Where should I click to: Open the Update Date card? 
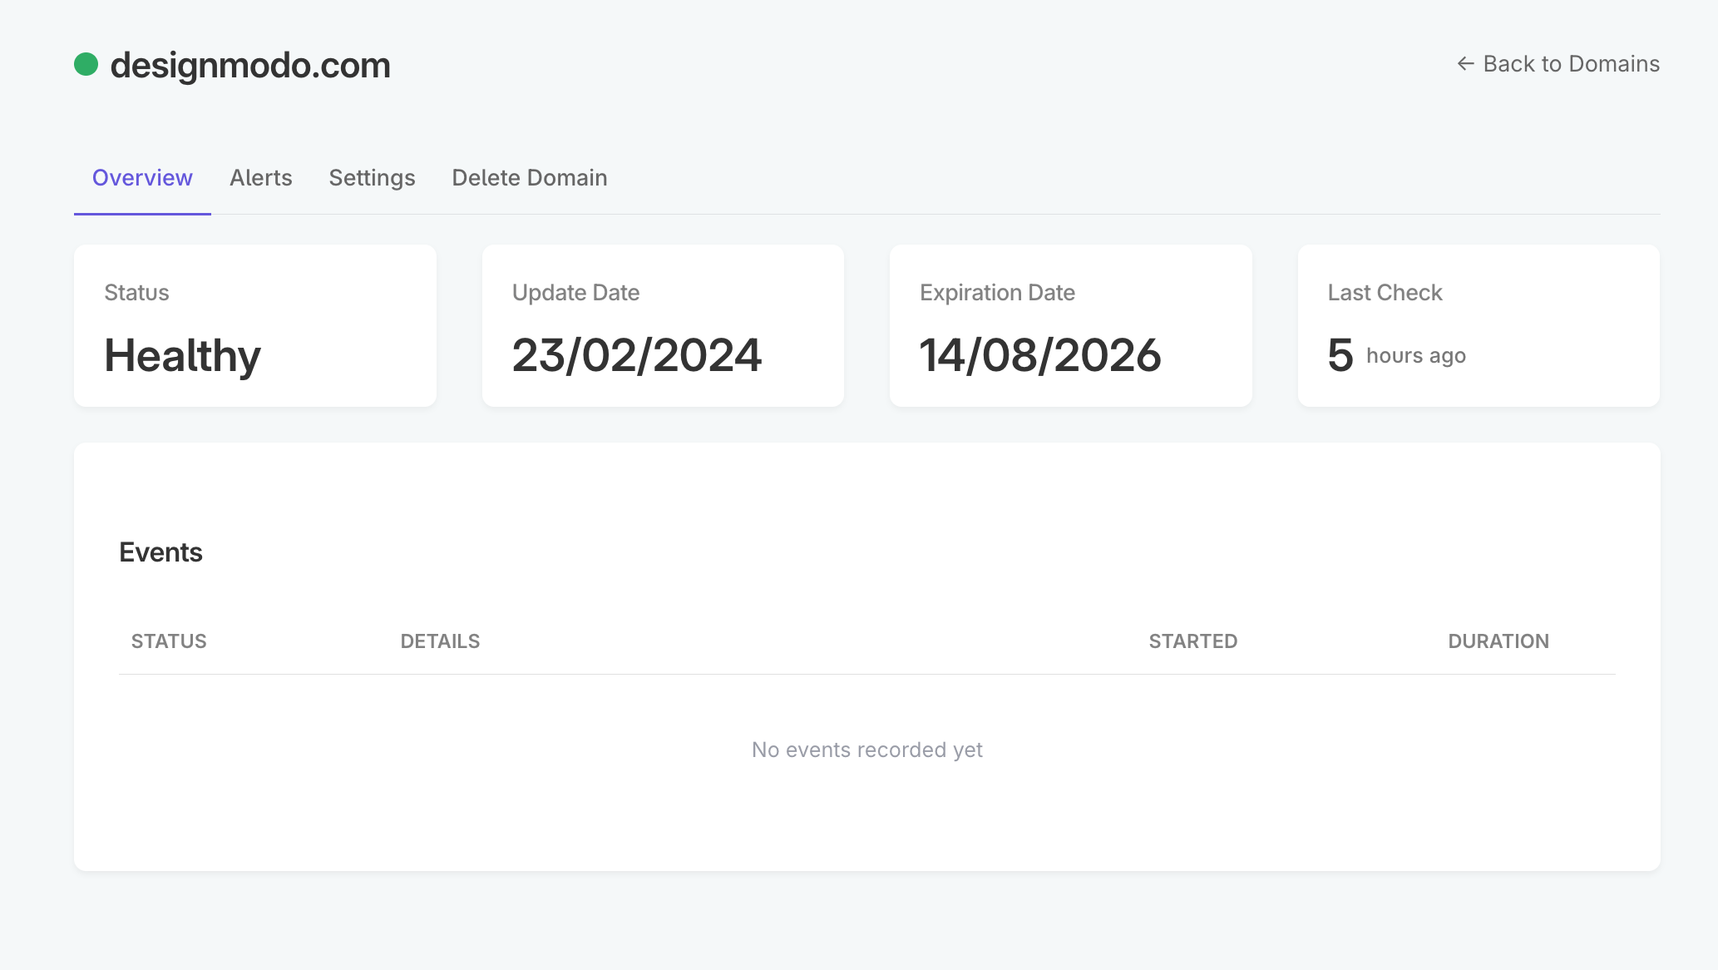point(663,325)
